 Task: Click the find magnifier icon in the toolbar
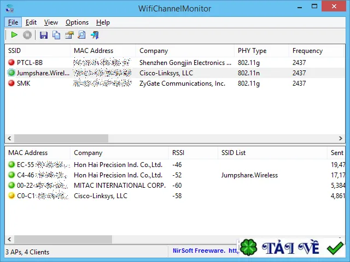(82, 35)
